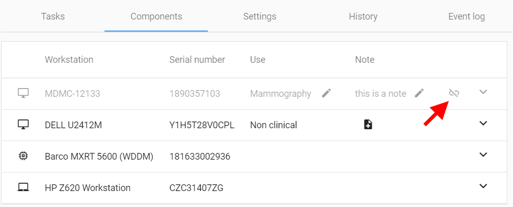Click the Workstation column header
Screen dimensions: 513x207
tap(69, 60)
